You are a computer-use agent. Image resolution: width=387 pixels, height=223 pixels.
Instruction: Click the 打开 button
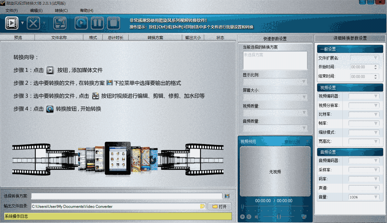[219, 207]
